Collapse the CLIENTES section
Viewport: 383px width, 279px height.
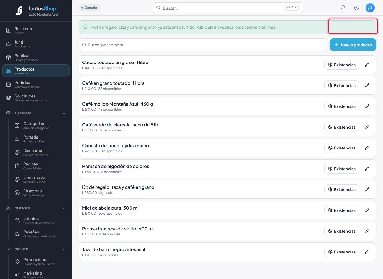point(36,208)
